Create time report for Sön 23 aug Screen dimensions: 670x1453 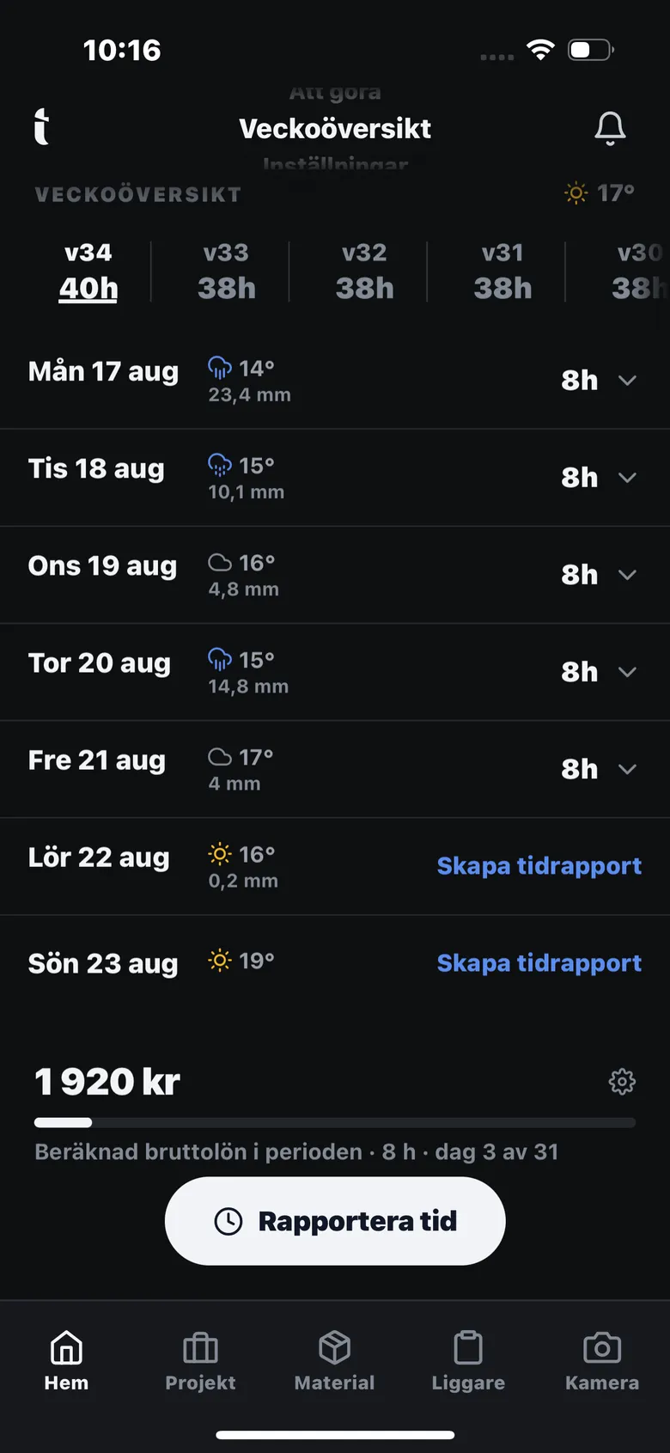[539, 963]
